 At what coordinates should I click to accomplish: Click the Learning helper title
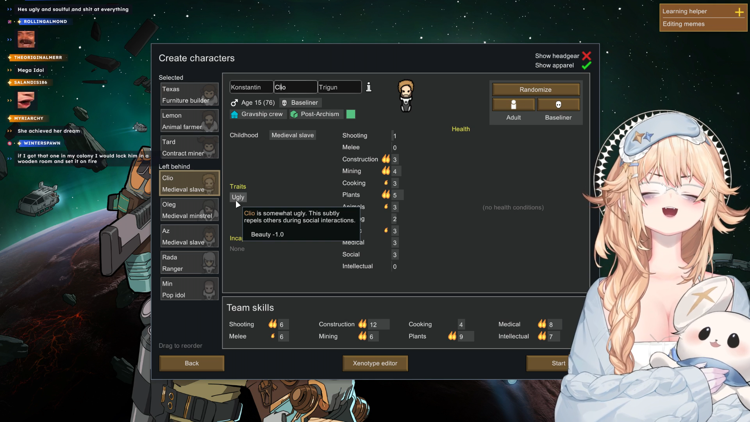[x=684, y=11]
